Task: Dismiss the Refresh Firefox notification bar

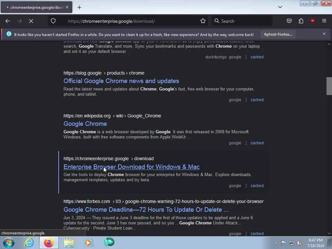Action: click(x=324, y=34)
